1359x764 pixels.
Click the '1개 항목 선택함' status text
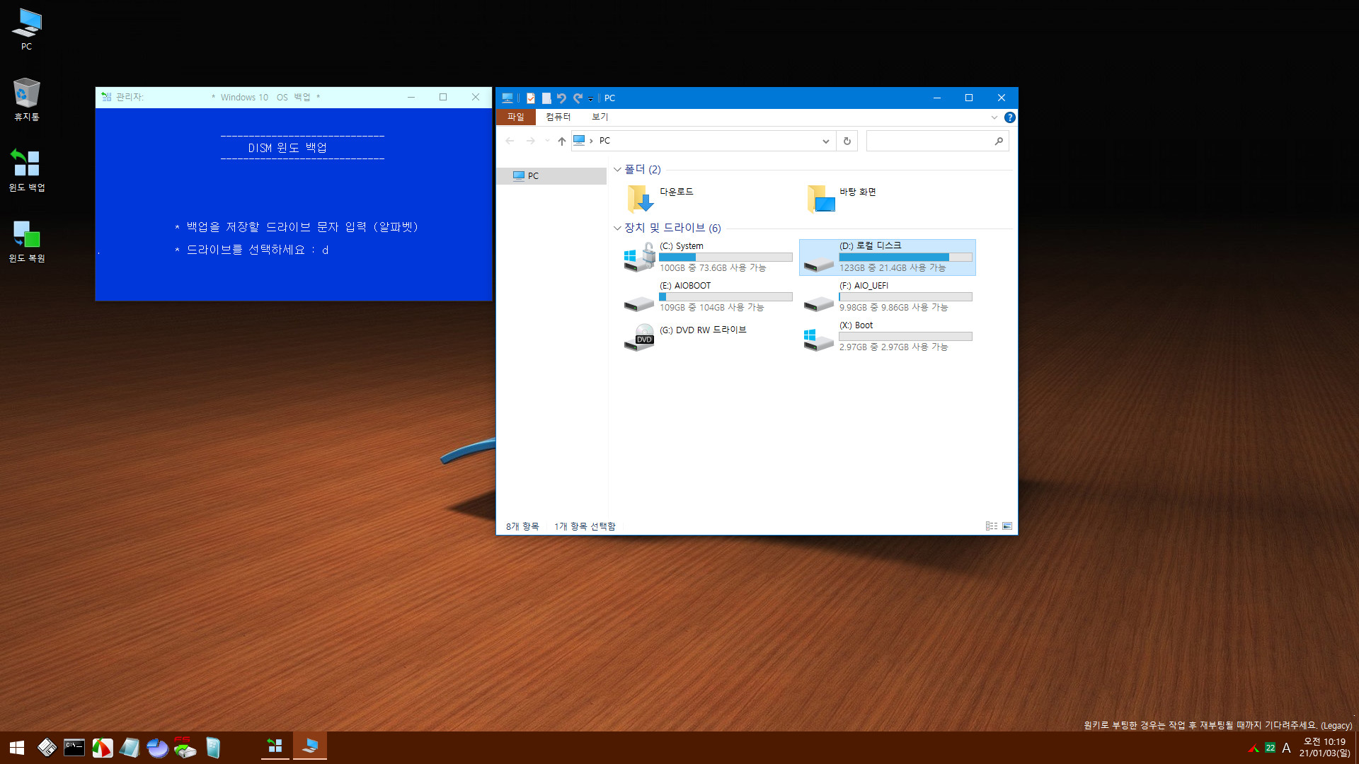(585, 526)
